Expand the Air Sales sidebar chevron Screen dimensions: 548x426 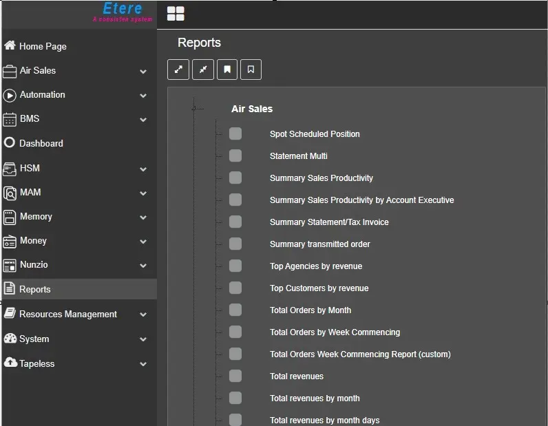click(143, 71)
